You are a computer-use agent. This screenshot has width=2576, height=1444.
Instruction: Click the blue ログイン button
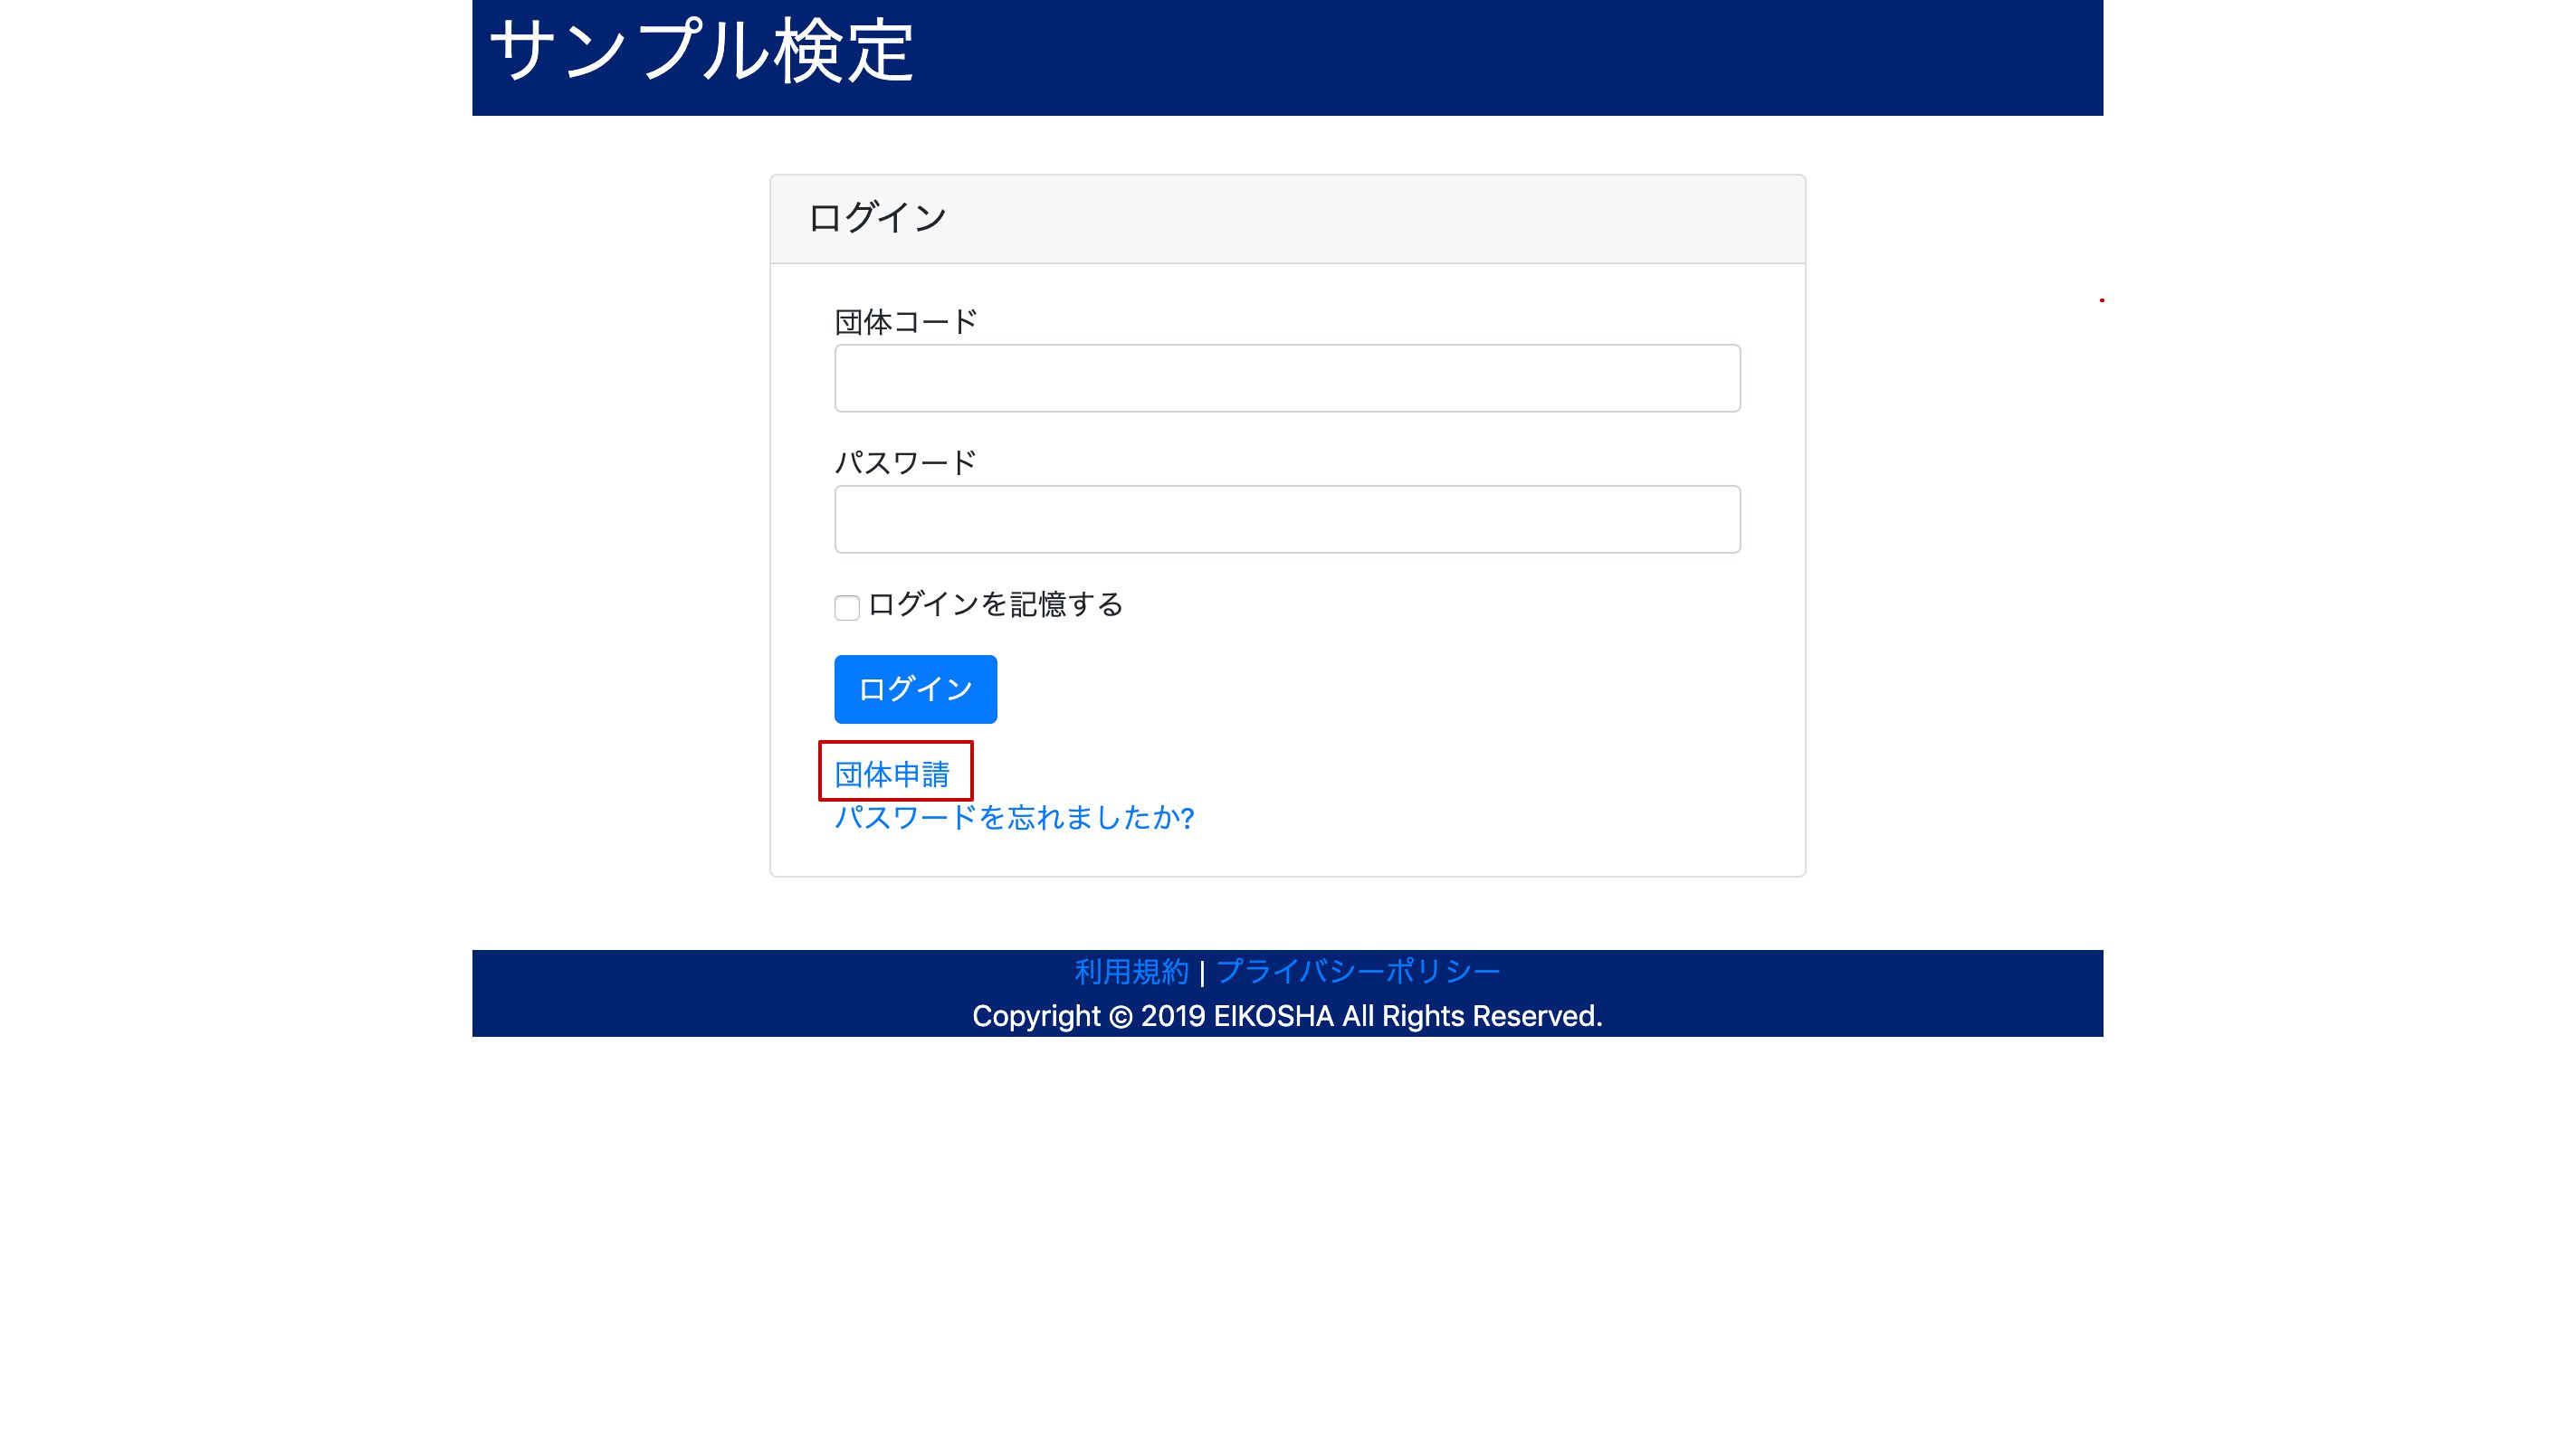coord(915,689)
